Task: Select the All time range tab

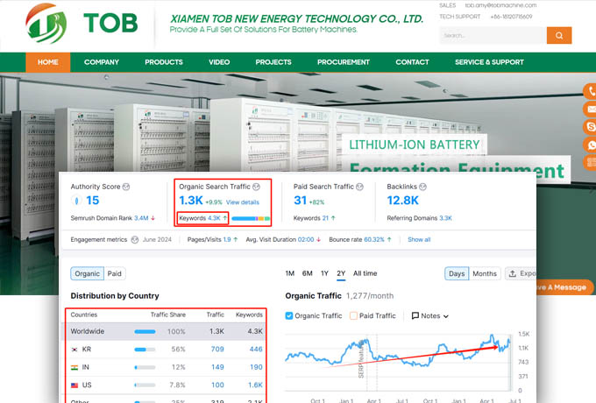Action: [365, 273]
